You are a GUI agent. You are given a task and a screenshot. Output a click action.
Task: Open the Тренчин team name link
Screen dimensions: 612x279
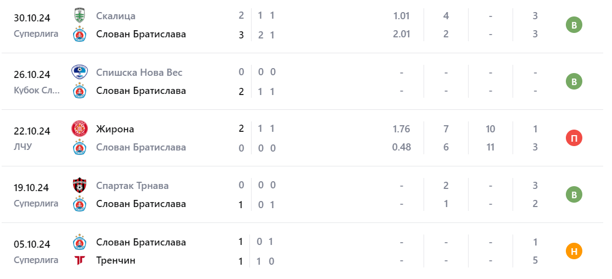[115, 260]
